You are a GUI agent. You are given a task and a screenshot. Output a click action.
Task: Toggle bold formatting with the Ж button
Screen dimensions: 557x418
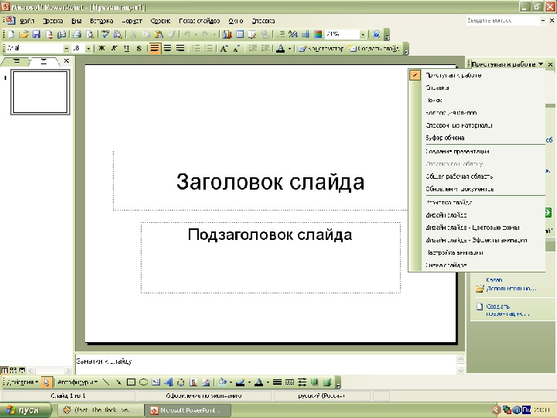coord(101,48)
